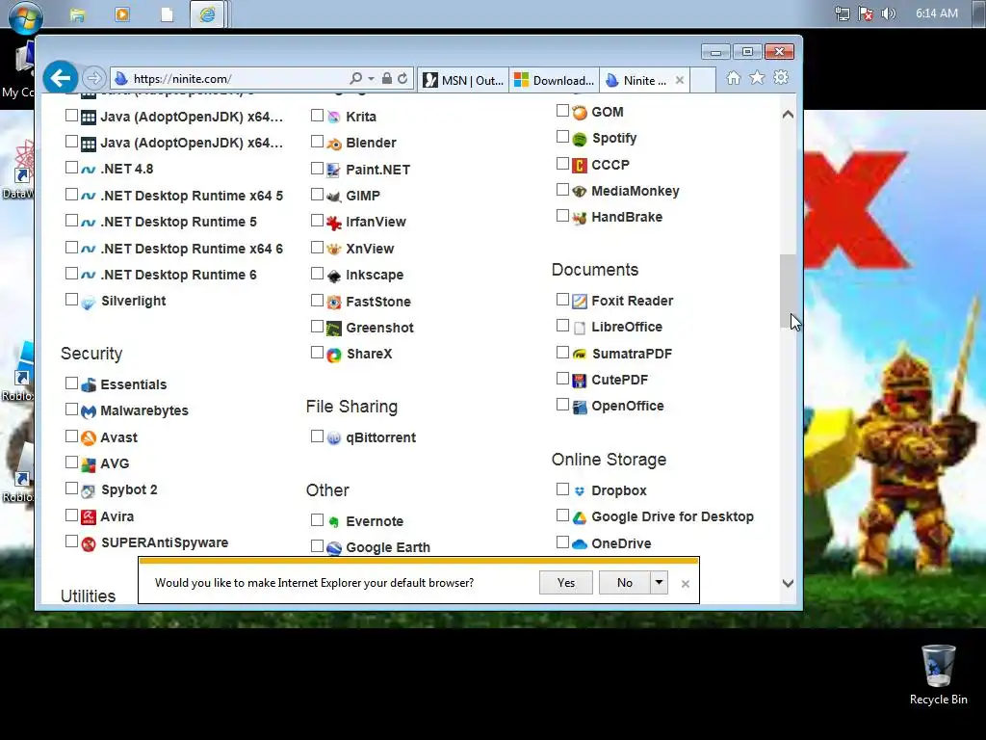The height and width of the screenshot is (740, 986).
Task: Check the Silverlight checkbox
Action: 71,300
